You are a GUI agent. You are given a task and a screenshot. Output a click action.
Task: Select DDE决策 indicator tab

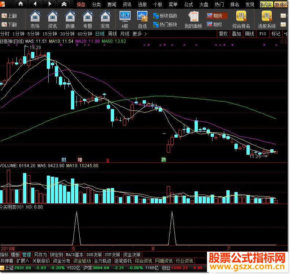tap(94, 255)
